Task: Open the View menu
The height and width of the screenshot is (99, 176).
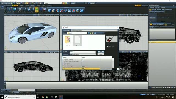Action: (x=5, y=3)
